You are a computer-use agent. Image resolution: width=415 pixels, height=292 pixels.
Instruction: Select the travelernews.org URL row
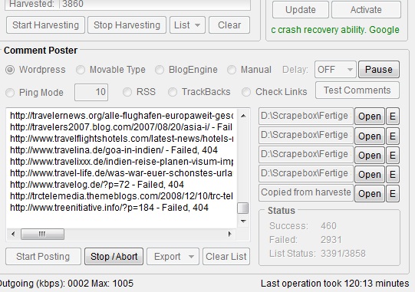122,116
